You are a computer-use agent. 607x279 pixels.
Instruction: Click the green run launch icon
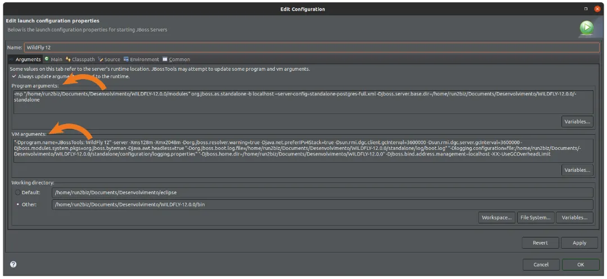(586, 28)
